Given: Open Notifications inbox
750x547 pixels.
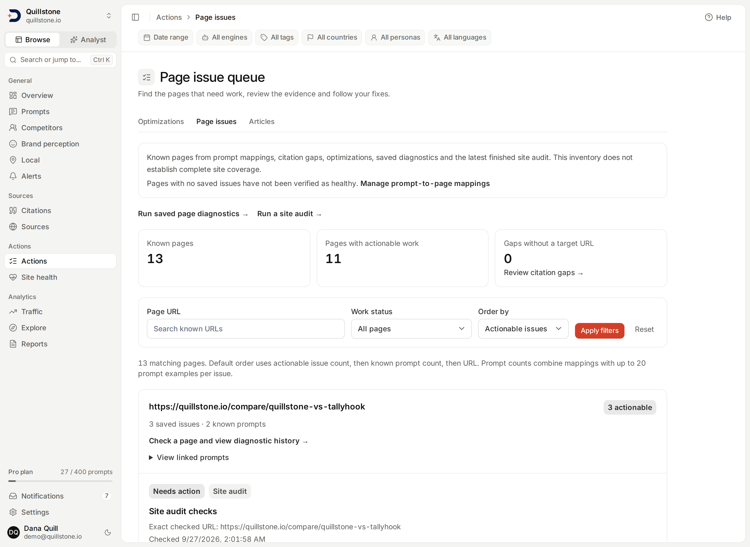Looking at the screenshot, I should (x=60, y=496).
